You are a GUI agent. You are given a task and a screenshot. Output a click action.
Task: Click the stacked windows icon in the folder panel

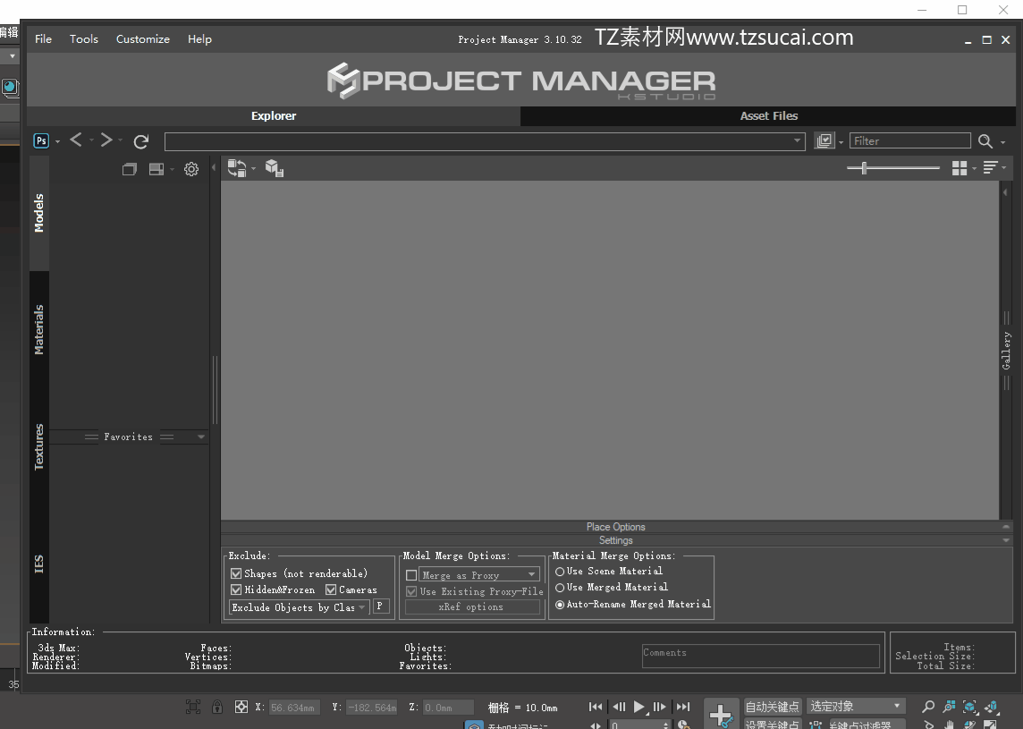pyautogui.click(x=129, y=169)
